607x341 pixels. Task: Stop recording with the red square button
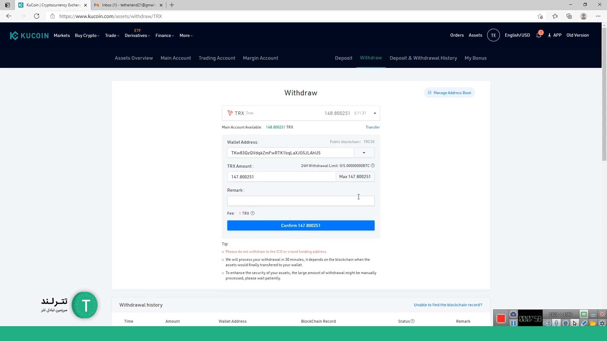click(x=501, y=319)
